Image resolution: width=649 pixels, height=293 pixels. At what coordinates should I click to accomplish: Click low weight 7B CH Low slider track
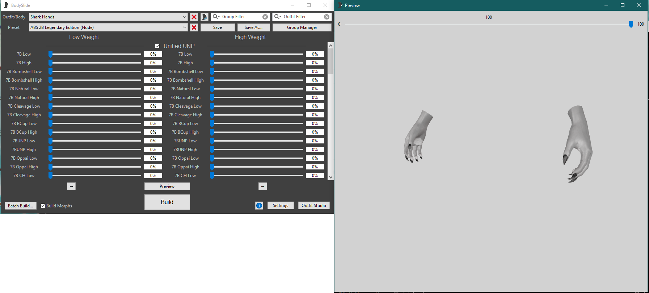[96, 176]
